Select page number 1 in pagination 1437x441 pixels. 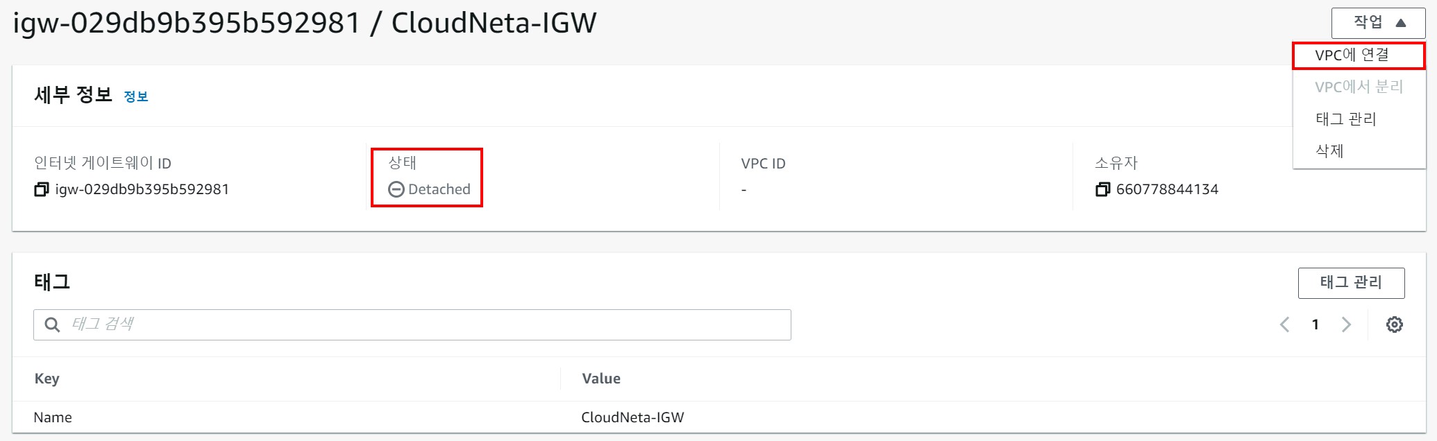(x=1315, y=325)
